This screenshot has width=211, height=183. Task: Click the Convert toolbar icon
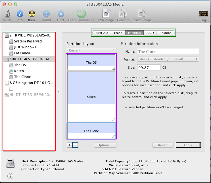coord(123,13)
